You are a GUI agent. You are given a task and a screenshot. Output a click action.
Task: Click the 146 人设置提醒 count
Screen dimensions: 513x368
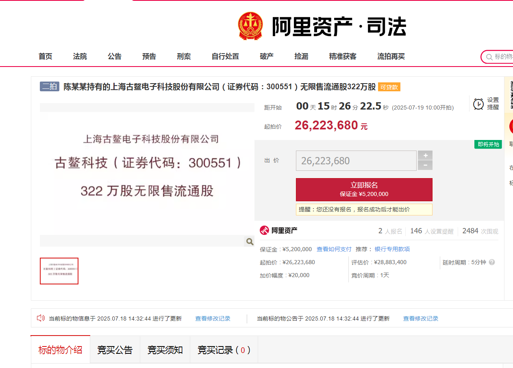point(432,231)
